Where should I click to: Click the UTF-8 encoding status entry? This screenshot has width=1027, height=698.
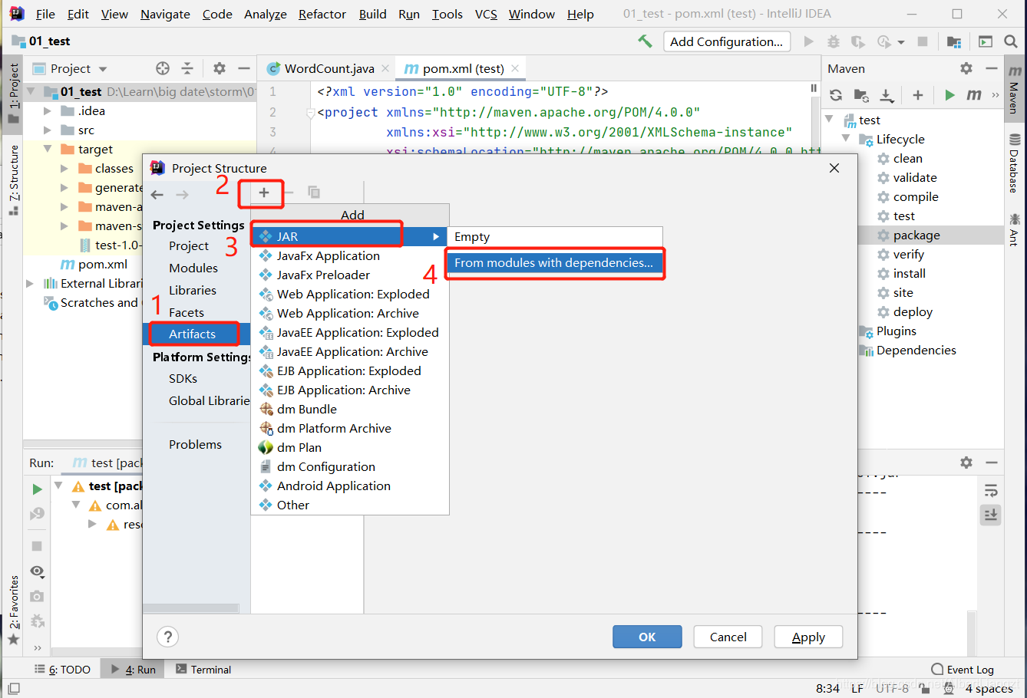(x=892, y=689)
